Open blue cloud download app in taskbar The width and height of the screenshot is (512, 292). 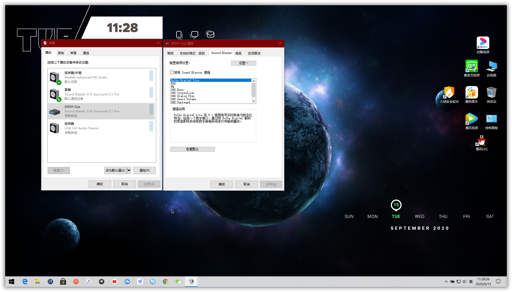tap(127, 282)
